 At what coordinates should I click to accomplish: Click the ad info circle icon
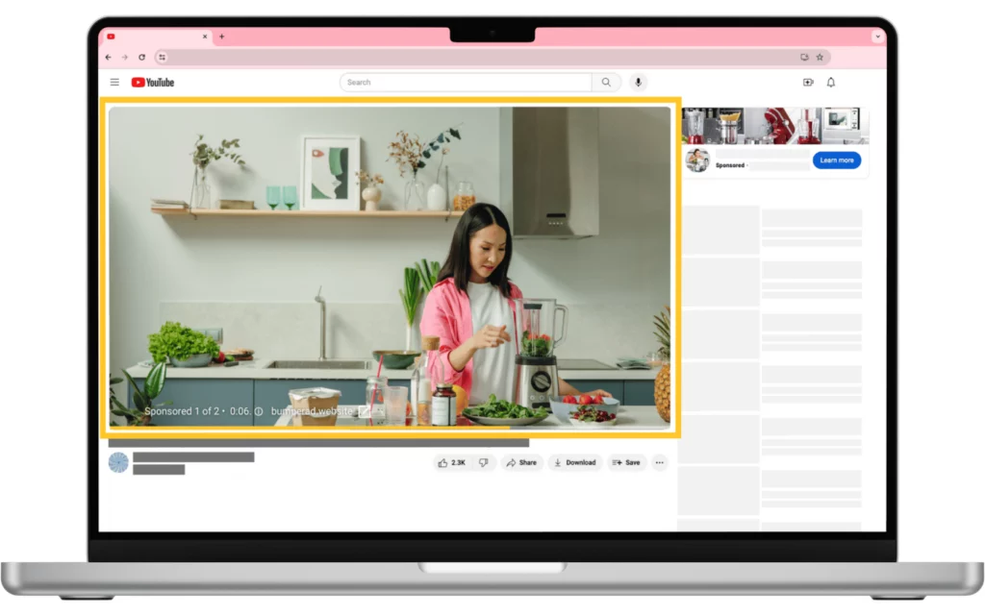[258, 410]
